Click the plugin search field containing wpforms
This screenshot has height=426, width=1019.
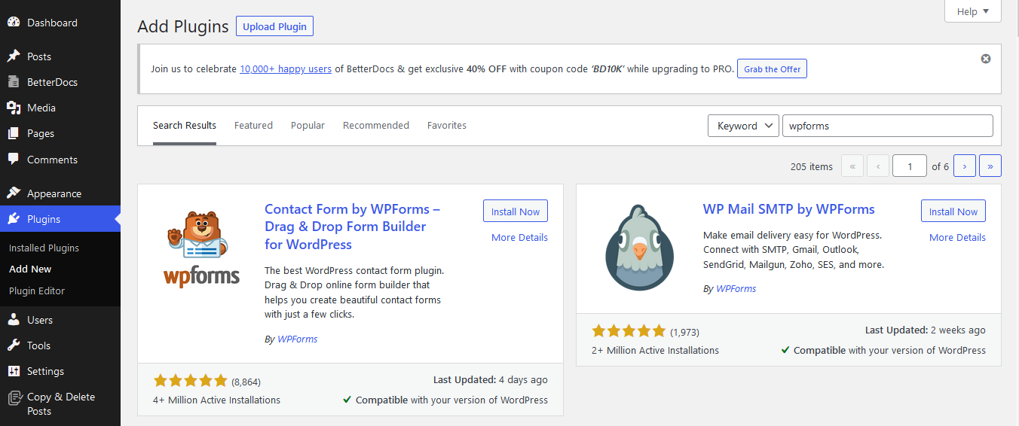tap(888, 126)
